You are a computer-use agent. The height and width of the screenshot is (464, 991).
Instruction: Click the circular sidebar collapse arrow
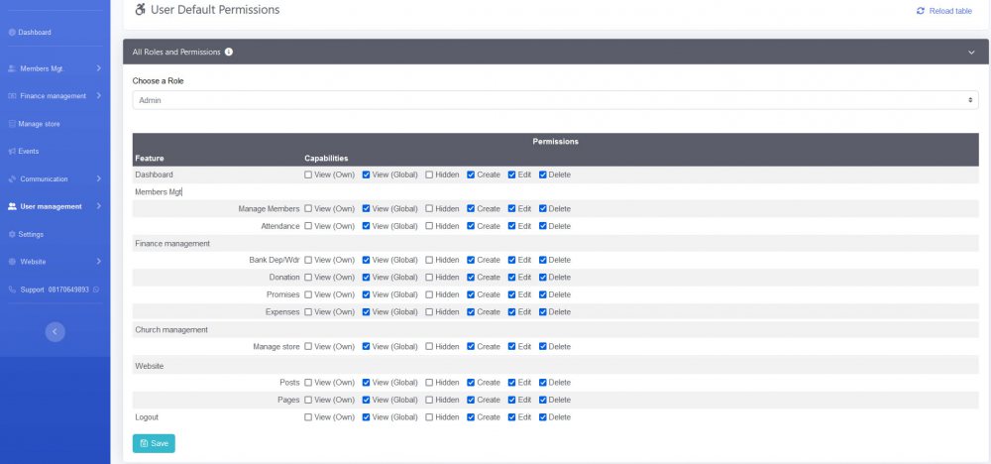(x=55, y=332)
